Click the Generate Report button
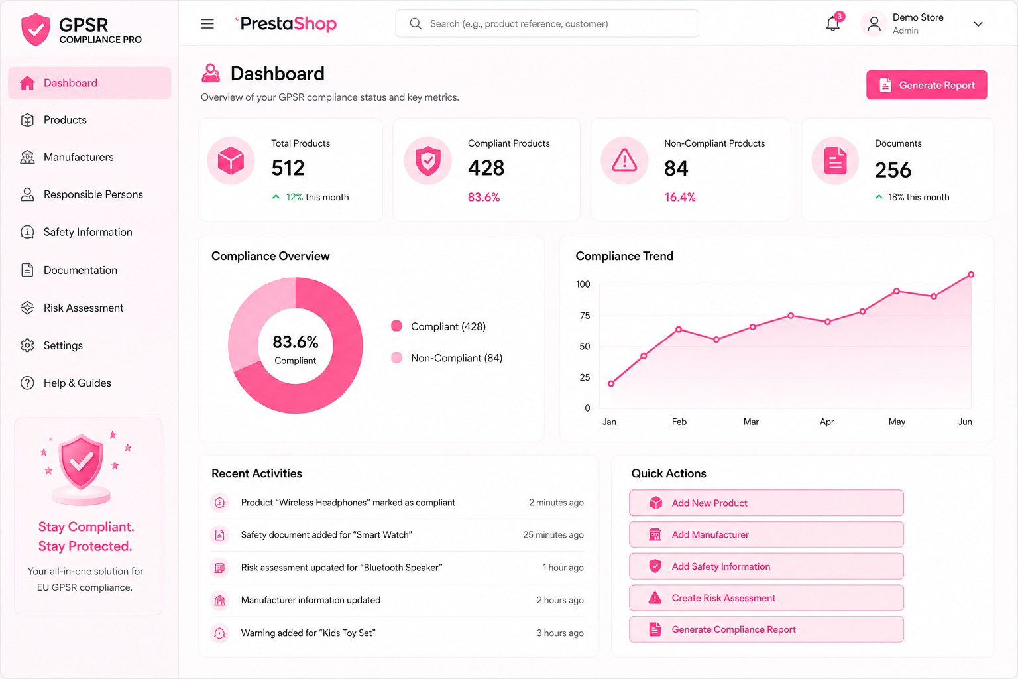 pyautogui.click(x=927, y=85)
